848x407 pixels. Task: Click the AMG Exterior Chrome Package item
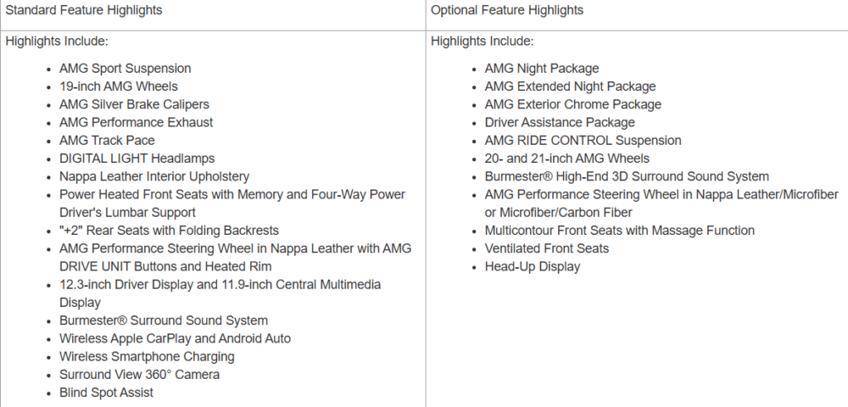point(573,104)
